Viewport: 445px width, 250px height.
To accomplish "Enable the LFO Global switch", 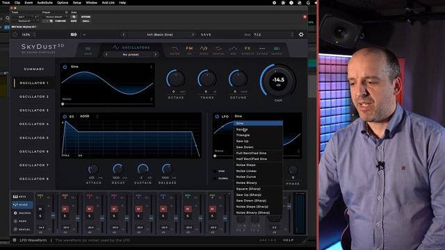I will [x=215, y=178].
